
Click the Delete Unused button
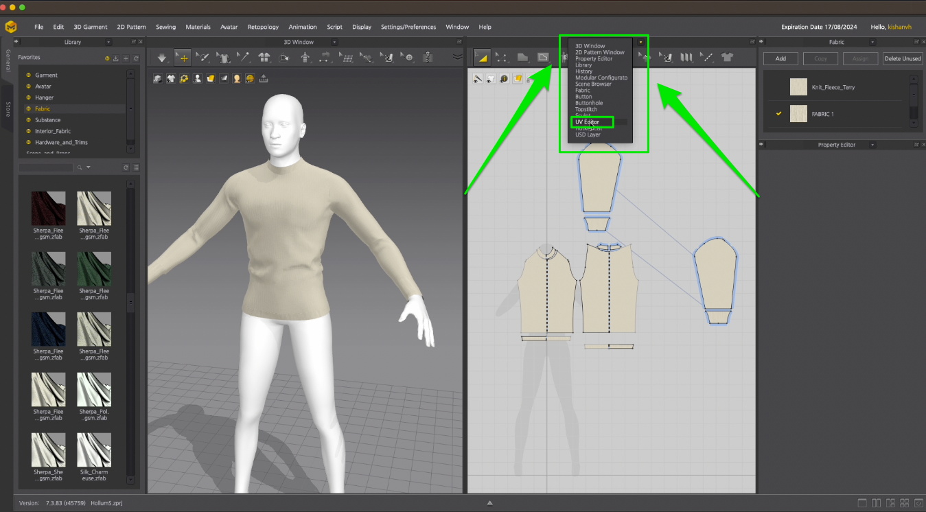(903, 58)
